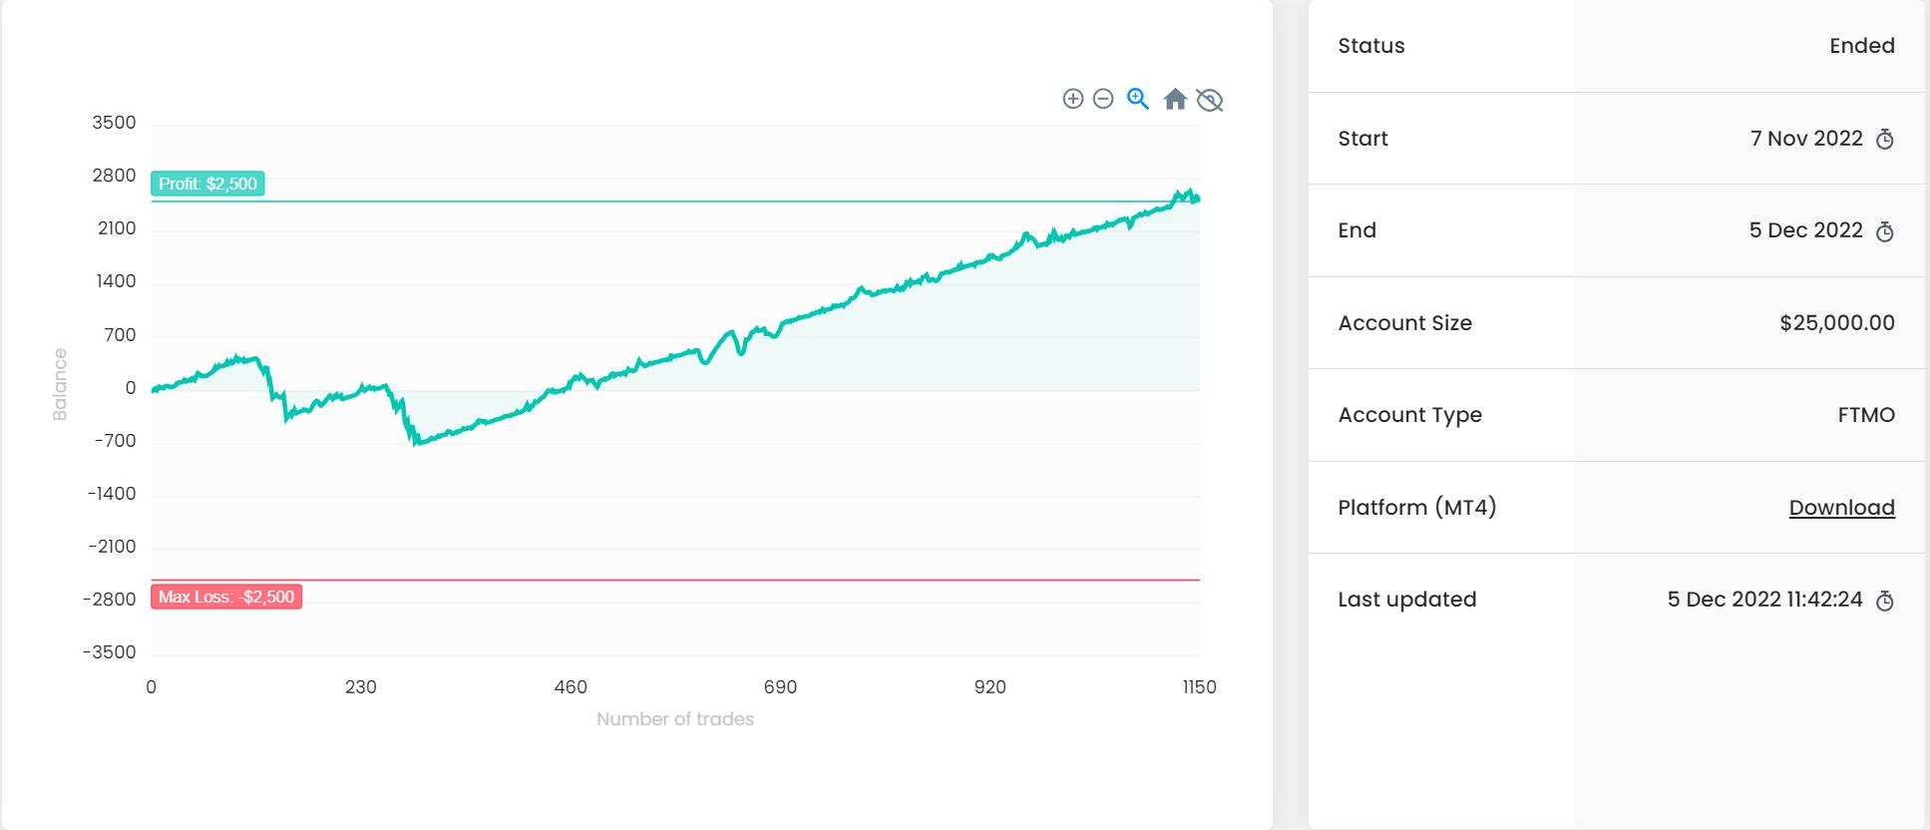
Task: Click the timer icon beside Start date
Action: click(1884, 140)
